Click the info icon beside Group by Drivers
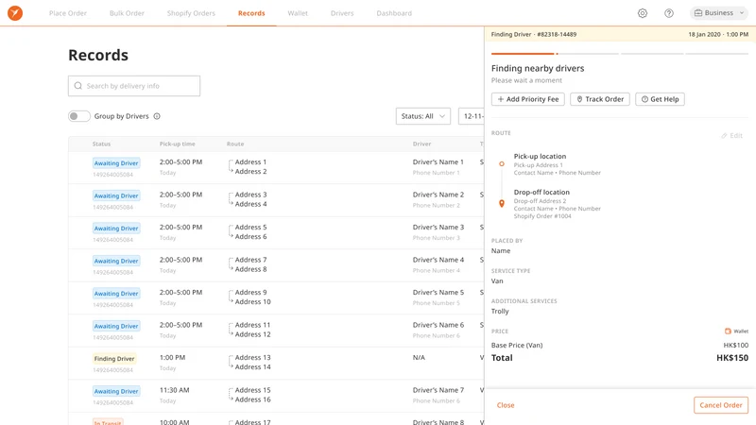 point(157,116)
